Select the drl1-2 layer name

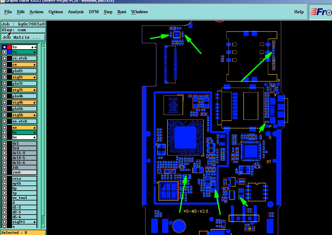(24, 153)
